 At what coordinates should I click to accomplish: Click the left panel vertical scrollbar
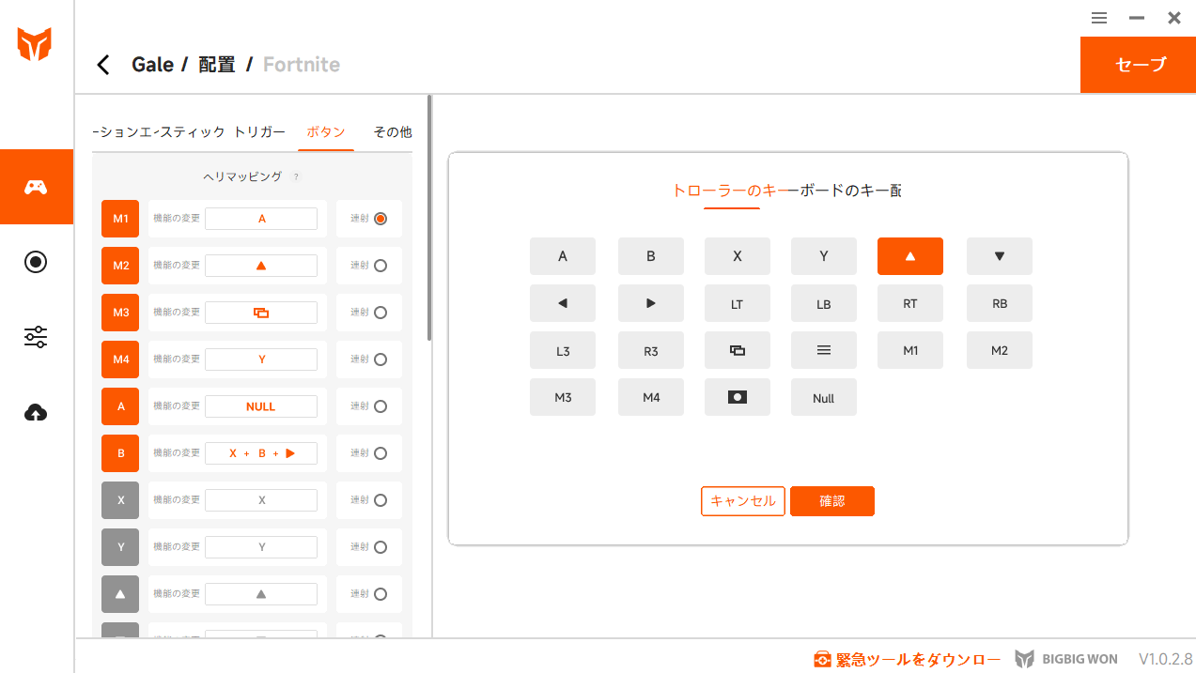click(x=430, y=218)
